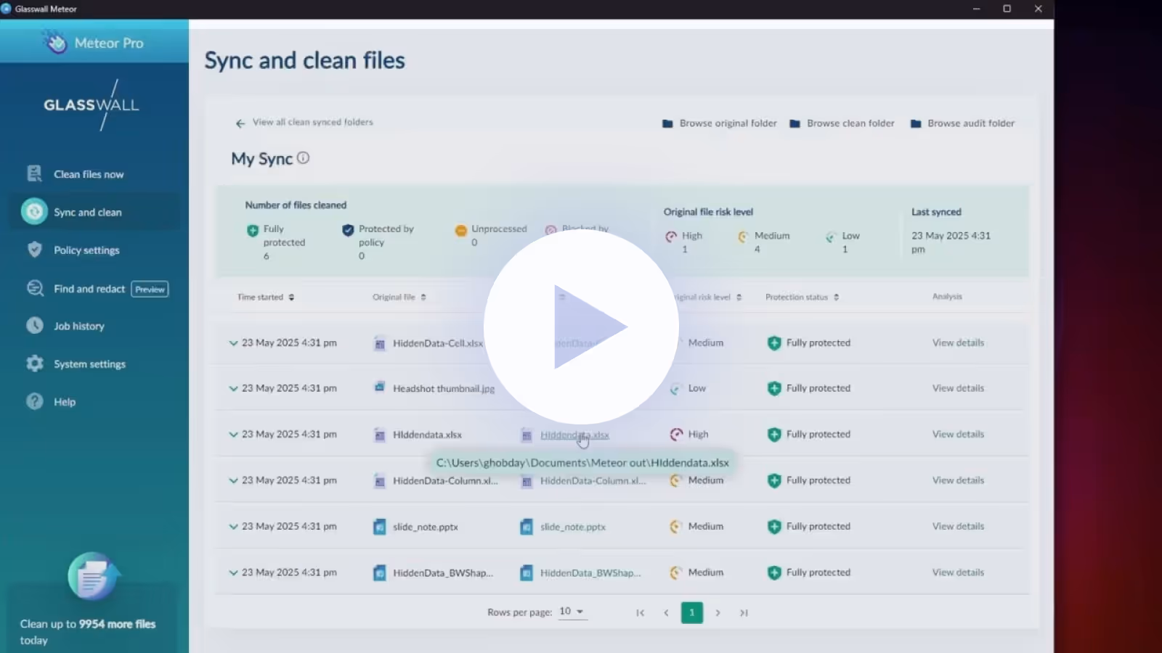Image resolution: width=1162 pixels, height=653 pixels.
Task: Click the Sync and clean circular icon
Action: coord(34,211)
